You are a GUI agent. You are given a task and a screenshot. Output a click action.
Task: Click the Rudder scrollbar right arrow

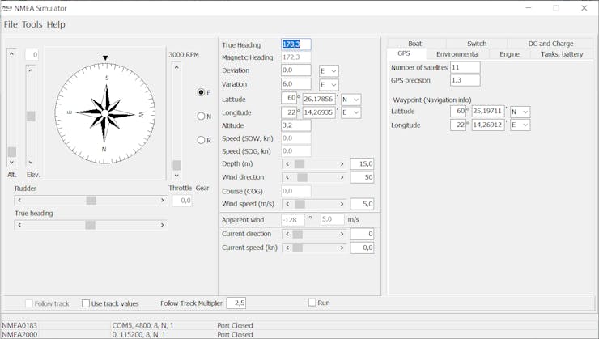[163, 201]
